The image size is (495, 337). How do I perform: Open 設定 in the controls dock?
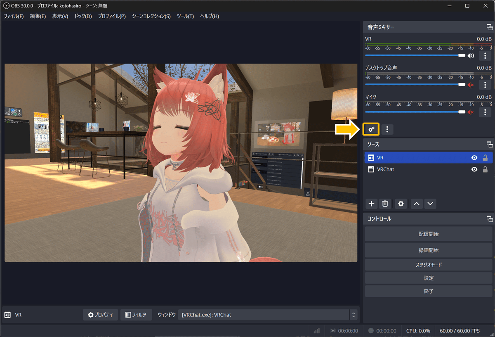point(429,278)
